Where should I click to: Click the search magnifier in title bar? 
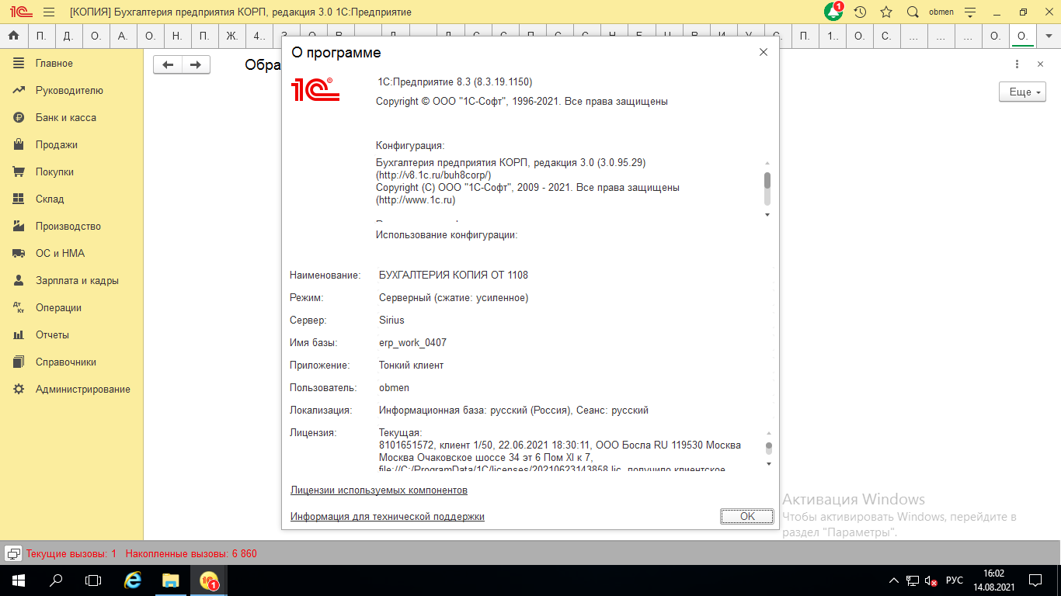coord(913,12)
